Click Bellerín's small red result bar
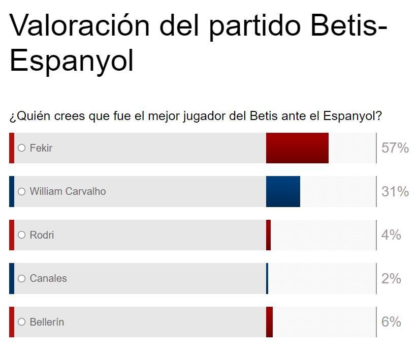 coord(269,322)
